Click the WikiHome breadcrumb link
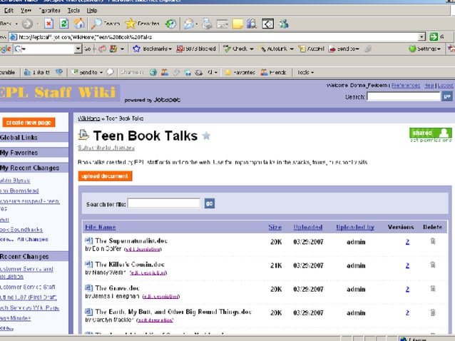 pyautogui.click(x=89, y=118)
